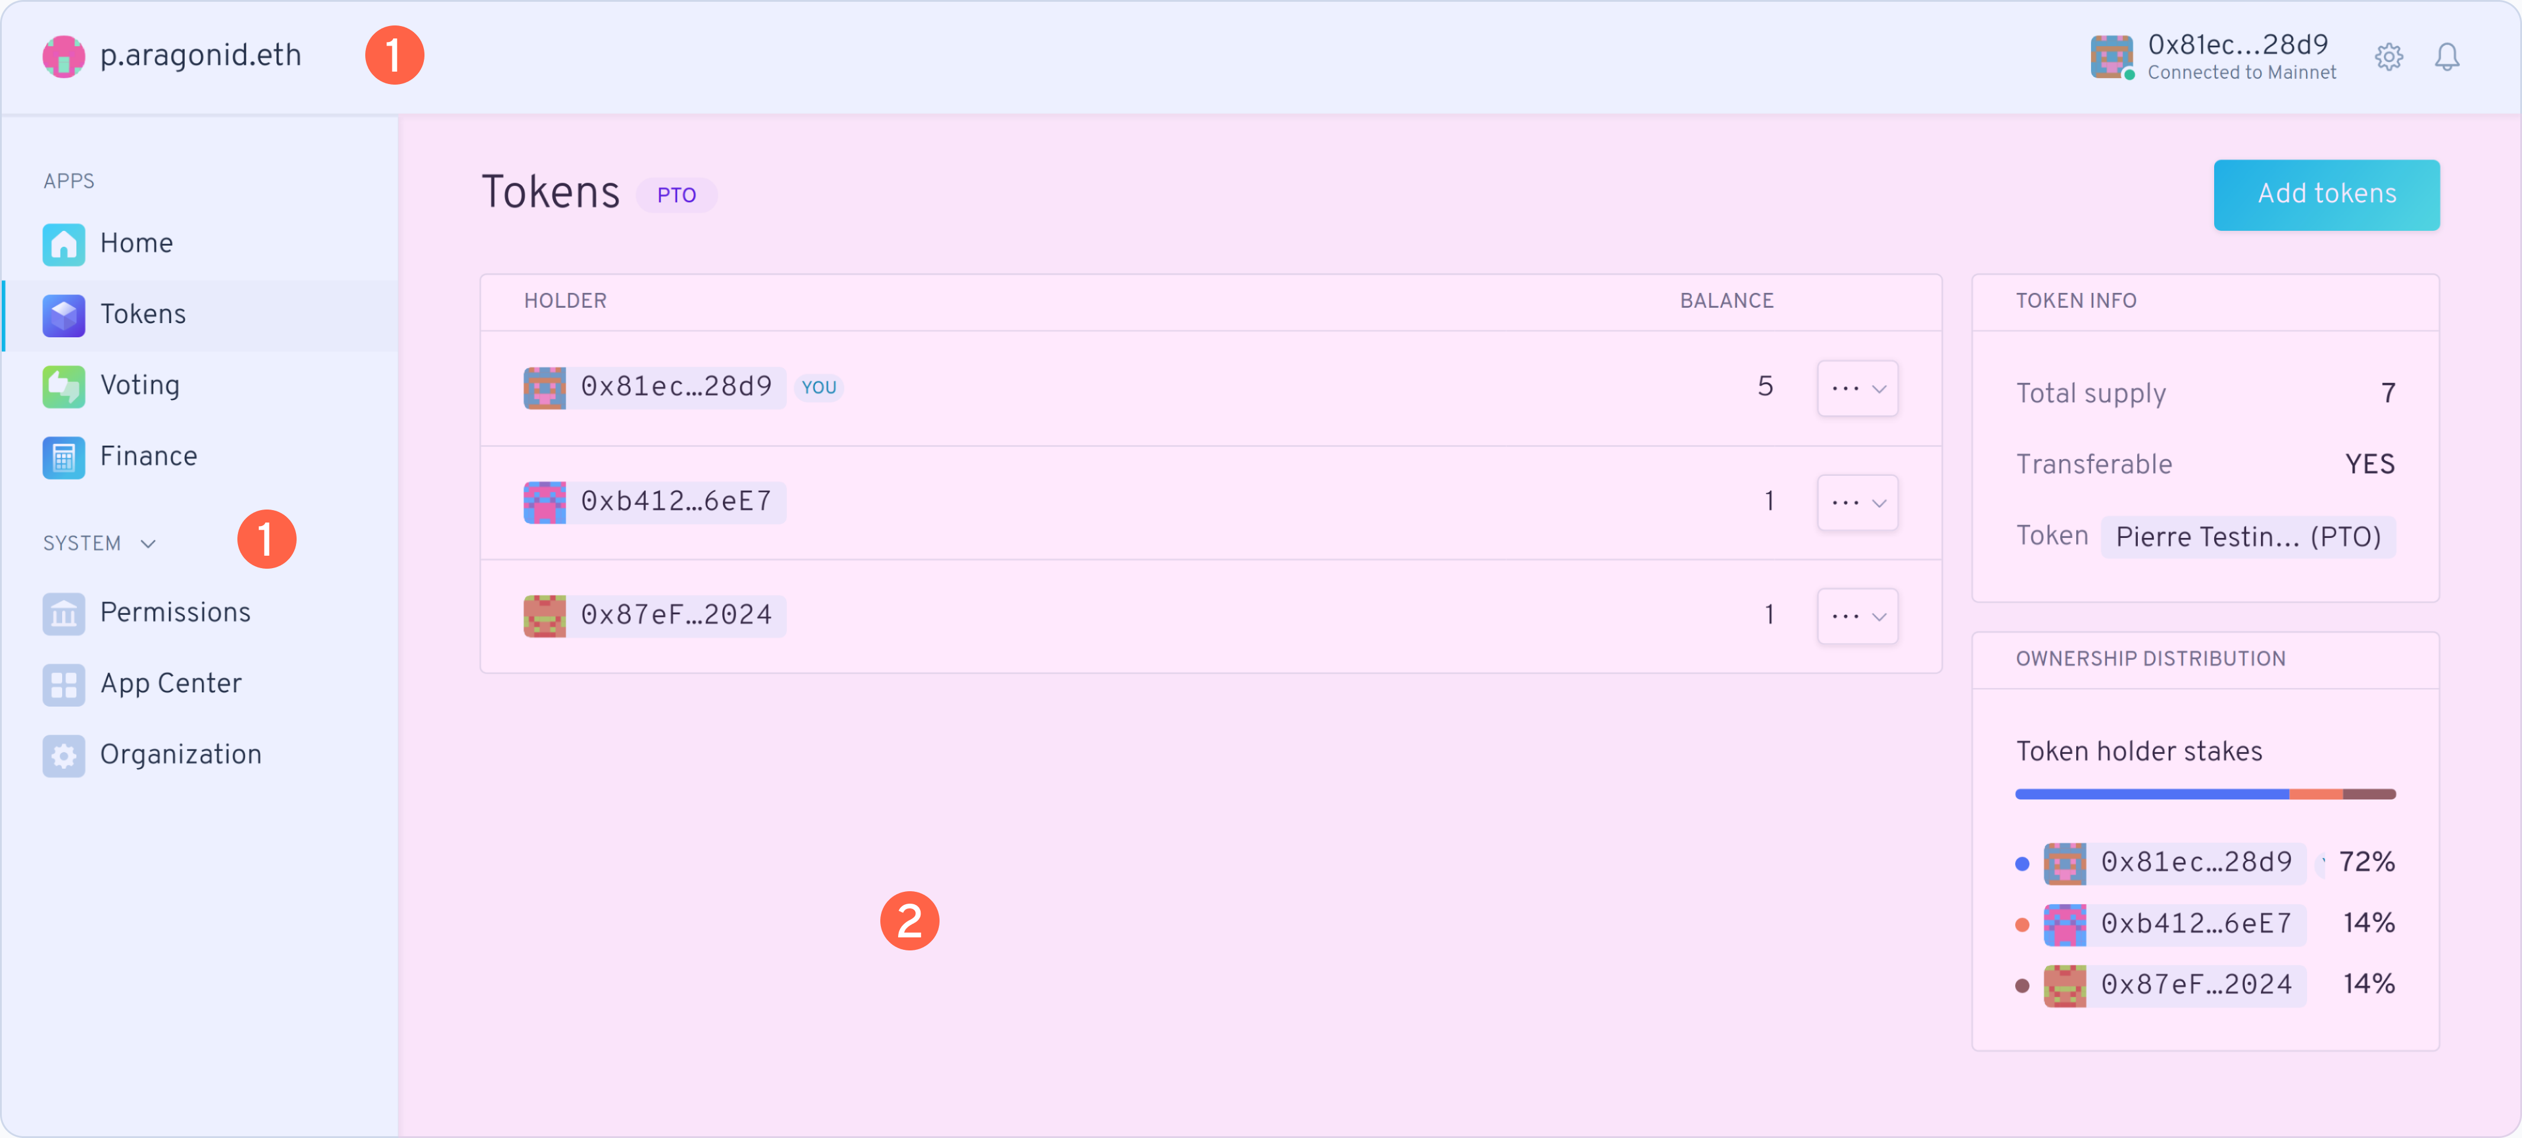Open actions dropdown for 0x87eF…2024 holder
This screenshot has height=1138, width=2522.
pyautogui.click(x=1857, y=617)
